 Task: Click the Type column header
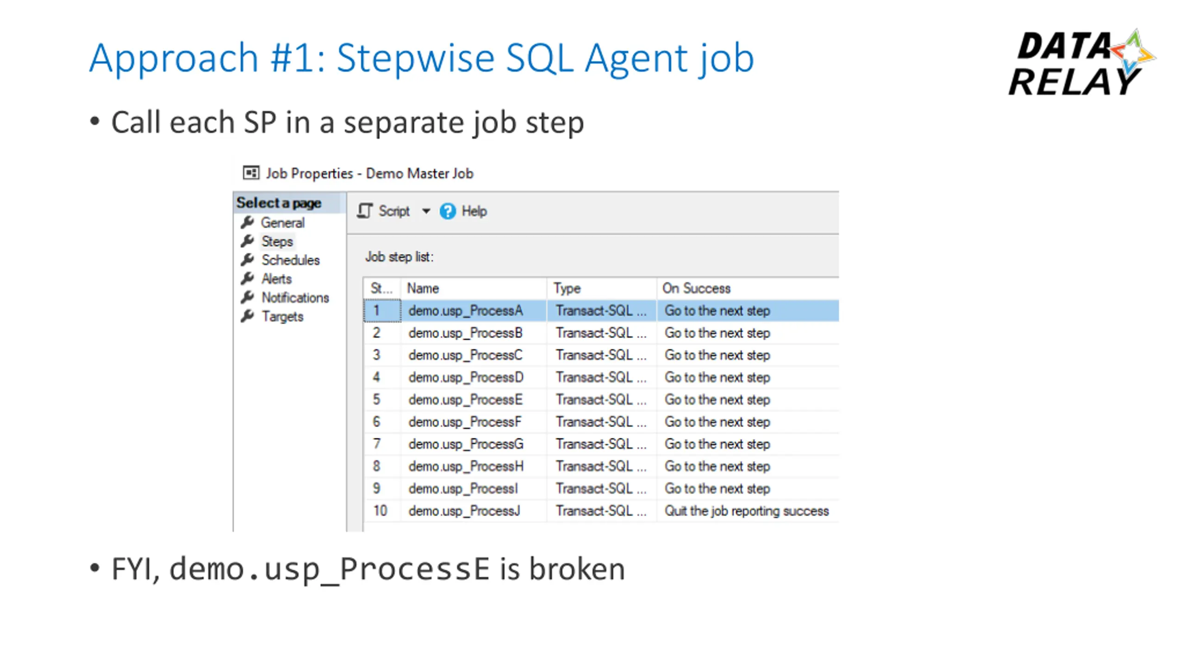pyautogui.click(x=601, y=288)
